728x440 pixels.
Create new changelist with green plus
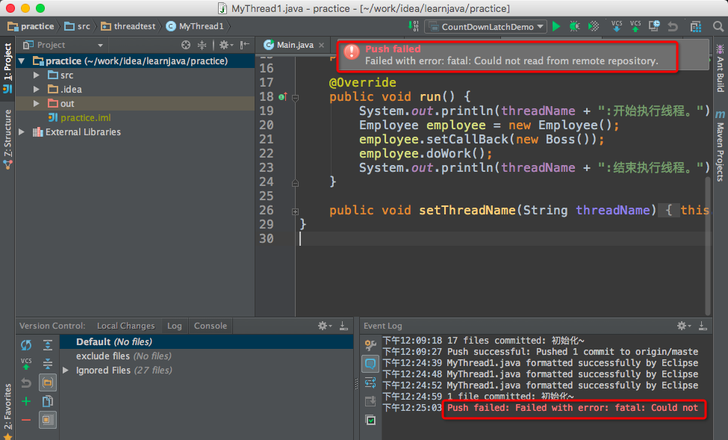(x=26, y=401)
